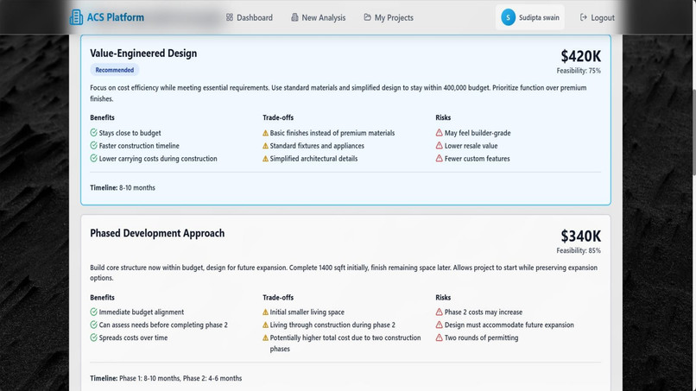Click the Risks heading in Value-Engineered card

[x=443, y=117]
